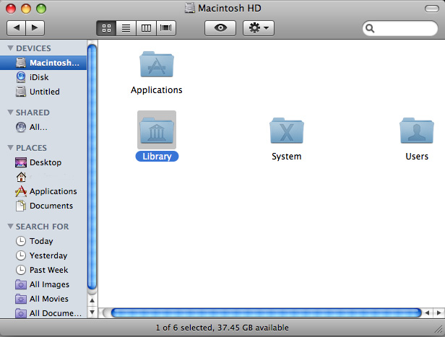
Task: Click the search field
Action: [x=400, y=28]
